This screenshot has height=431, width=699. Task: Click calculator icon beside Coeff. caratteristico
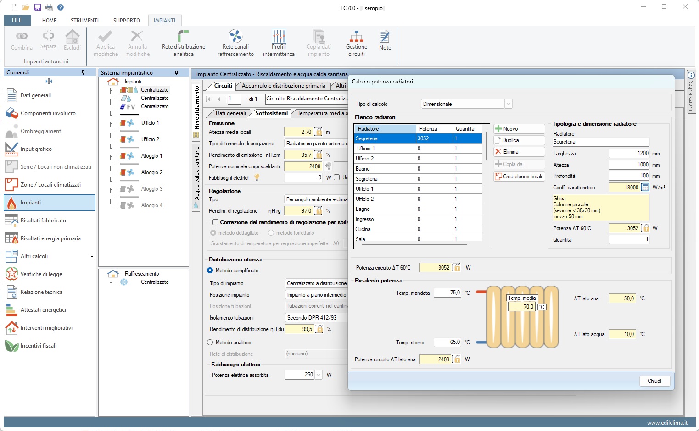[x=645, y=187]
